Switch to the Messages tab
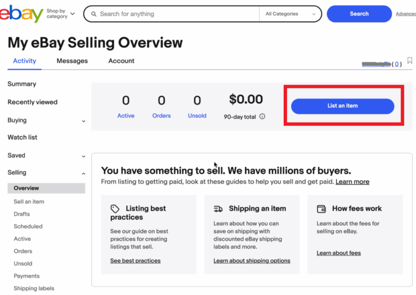The height and width of the screenshot is (295, 416). click(72, 61)
